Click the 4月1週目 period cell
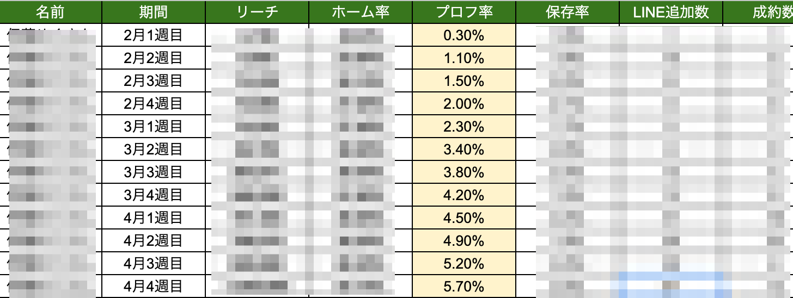 click(154, 218)
